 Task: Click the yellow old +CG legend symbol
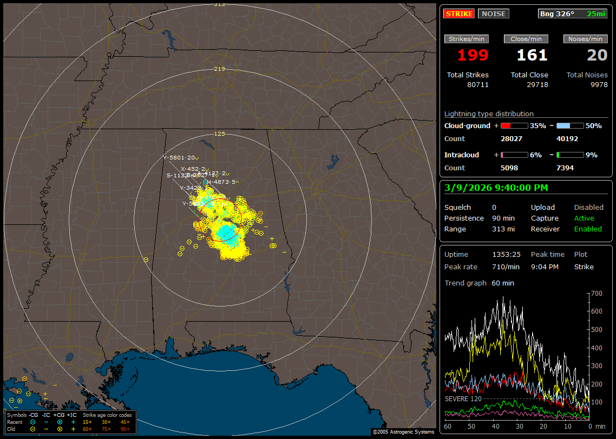tap(60, 429)
